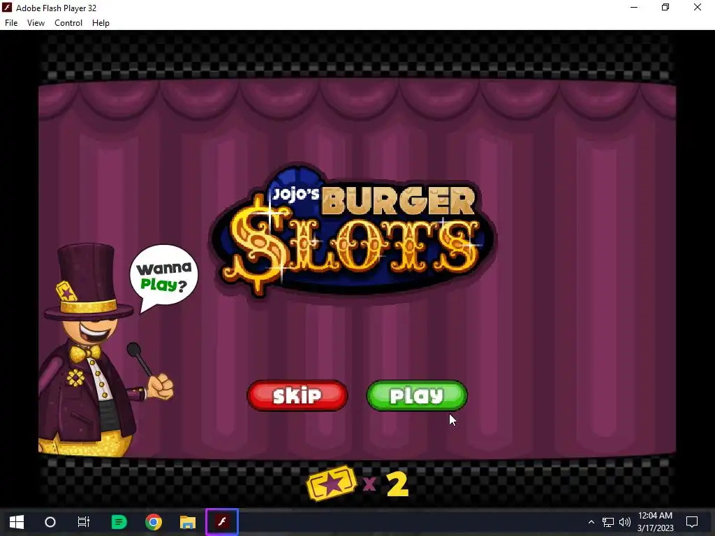Click the Adobe Flash Player title bar icon
Viewport: 715px width, 536px height.
coord(7,8)
